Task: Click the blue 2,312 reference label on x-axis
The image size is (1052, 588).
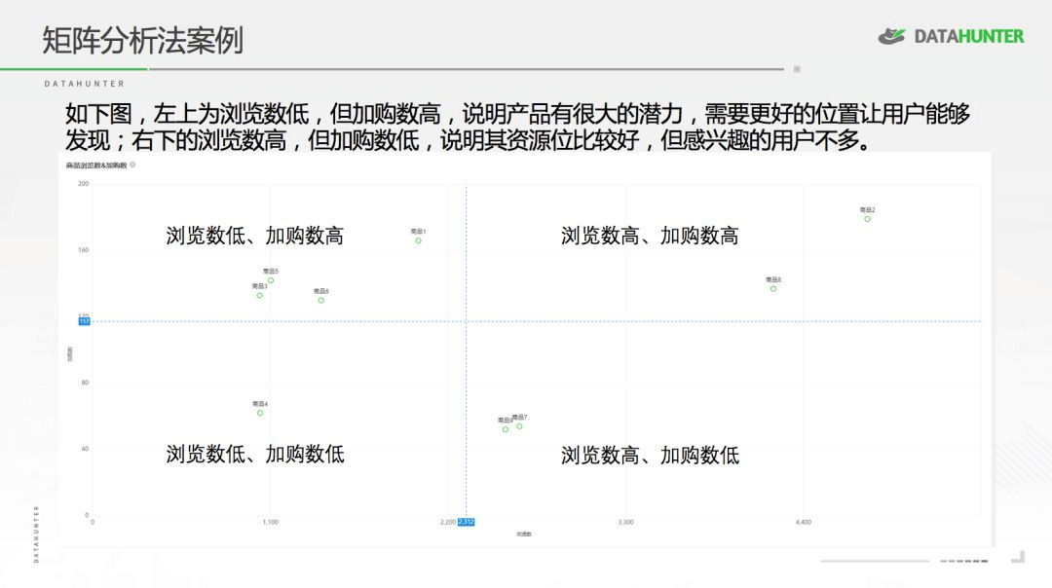Action: point(466,522)
